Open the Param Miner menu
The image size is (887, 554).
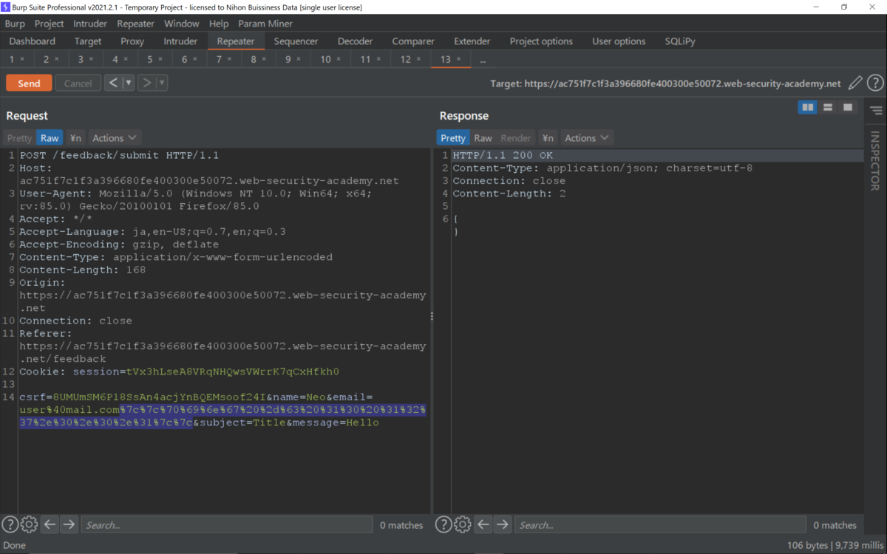265,24
